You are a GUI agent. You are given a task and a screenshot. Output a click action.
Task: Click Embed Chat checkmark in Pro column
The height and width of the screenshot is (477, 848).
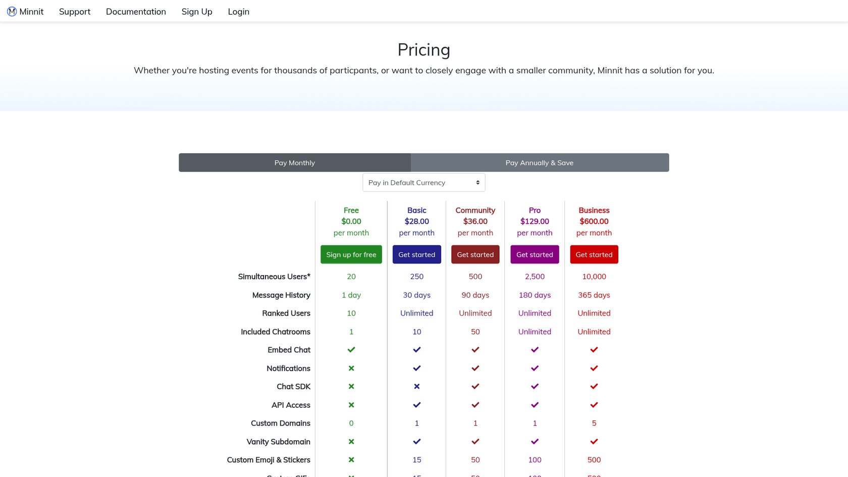click(535, 350)
